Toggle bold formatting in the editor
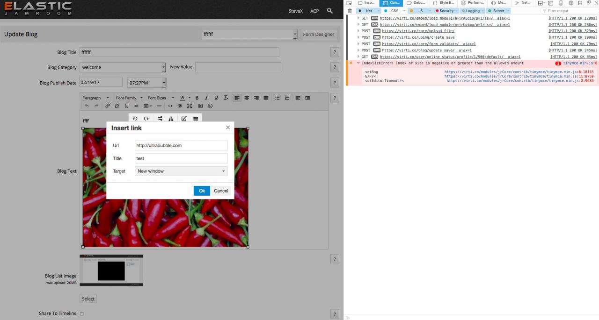The image size is (599, 320). (197, 98)
